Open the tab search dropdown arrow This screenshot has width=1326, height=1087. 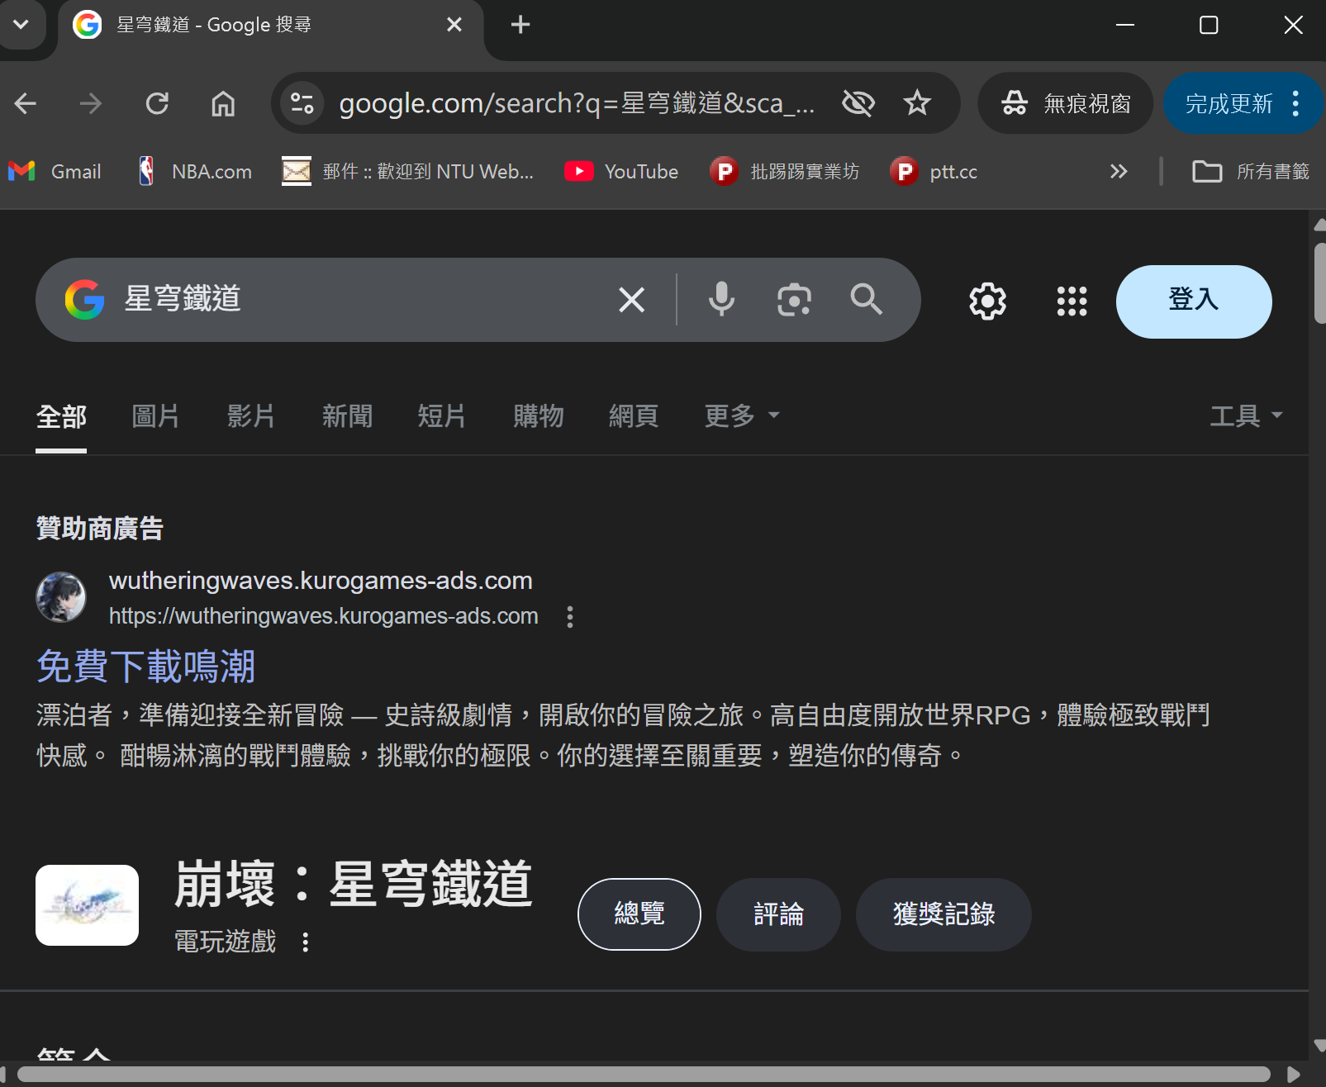pyautogui.click(x=21, y=25)
